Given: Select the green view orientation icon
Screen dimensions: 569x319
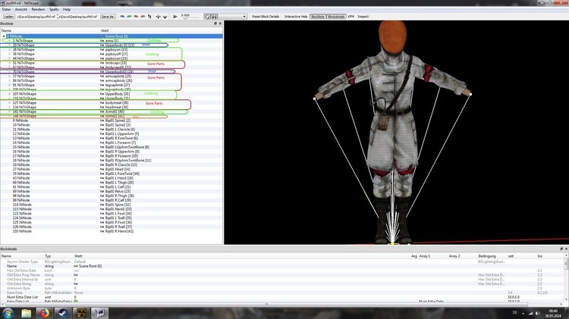Looking at the screenshot, I should pos(129,17).
